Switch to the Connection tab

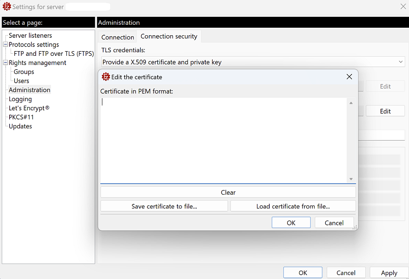click(117, 37)
